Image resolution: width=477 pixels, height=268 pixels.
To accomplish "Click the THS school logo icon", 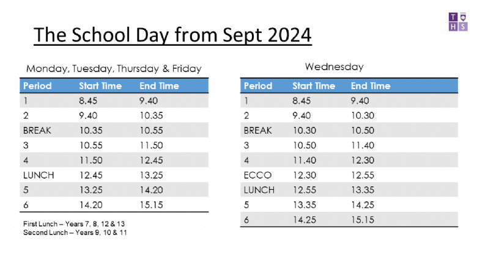I will click(458, 21).
